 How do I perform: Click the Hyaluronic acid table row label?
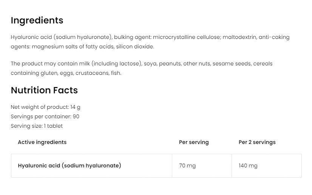tap(70, 166)
